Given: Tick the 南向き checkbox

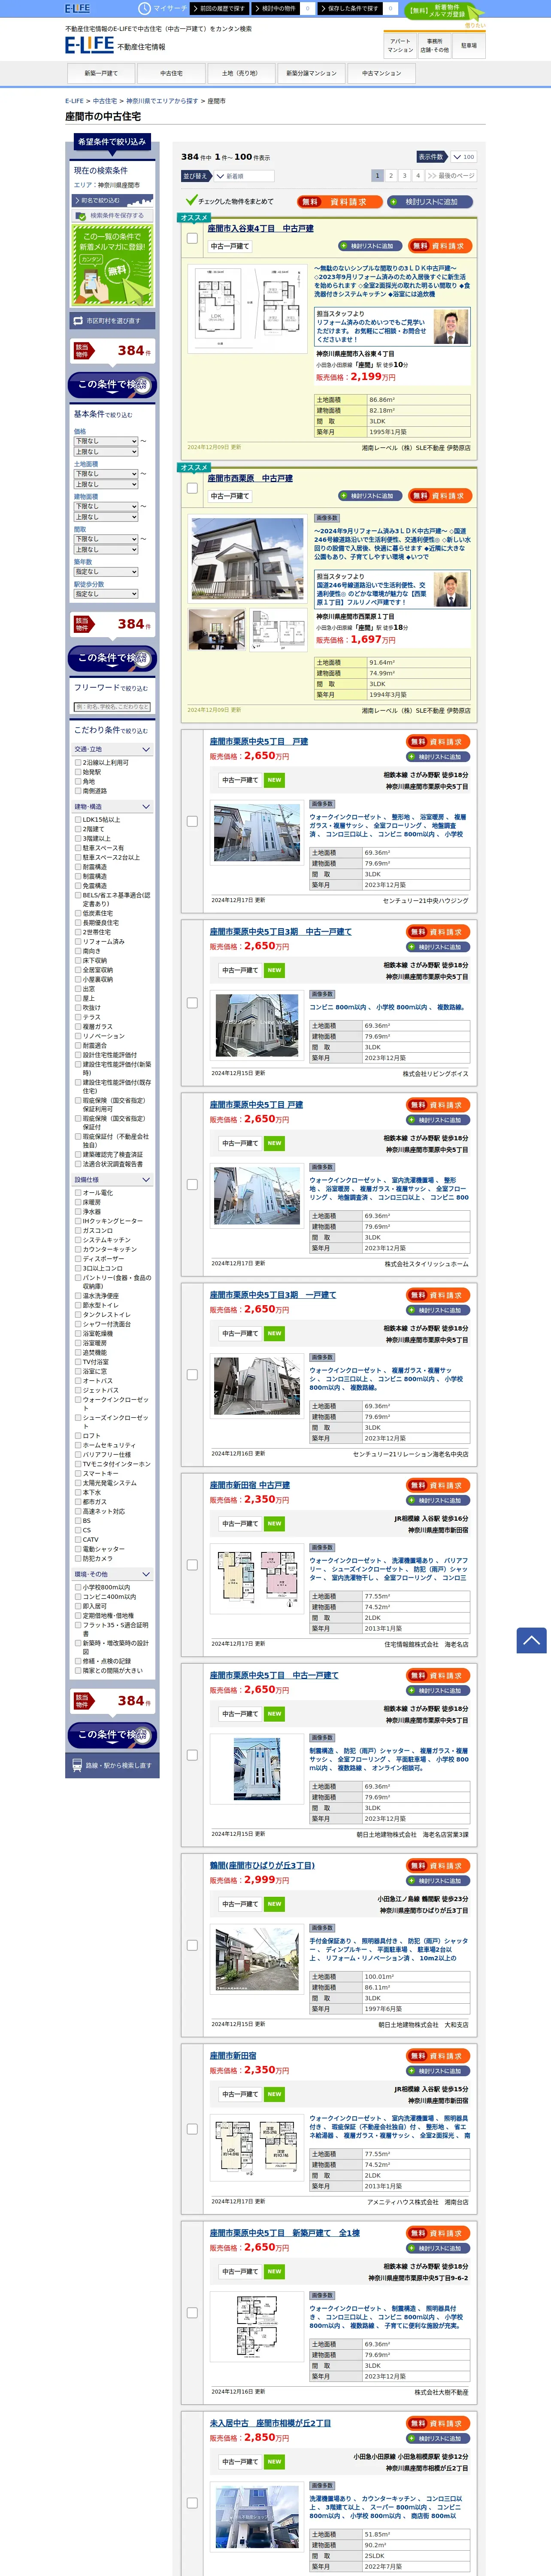Looking at the screenshot, I should (78, 951).
